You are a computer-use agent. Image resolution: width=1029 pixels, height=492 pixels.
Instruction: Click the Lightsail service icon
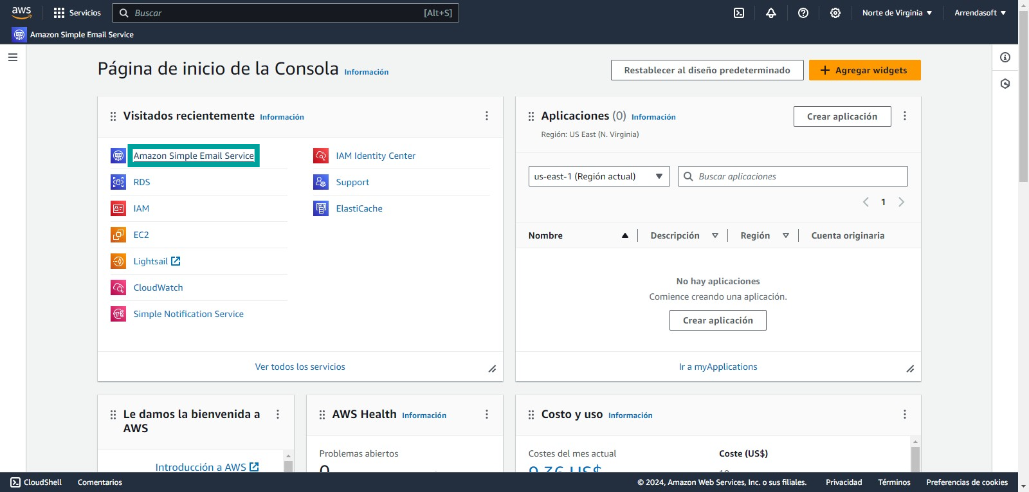click(118, 261)
